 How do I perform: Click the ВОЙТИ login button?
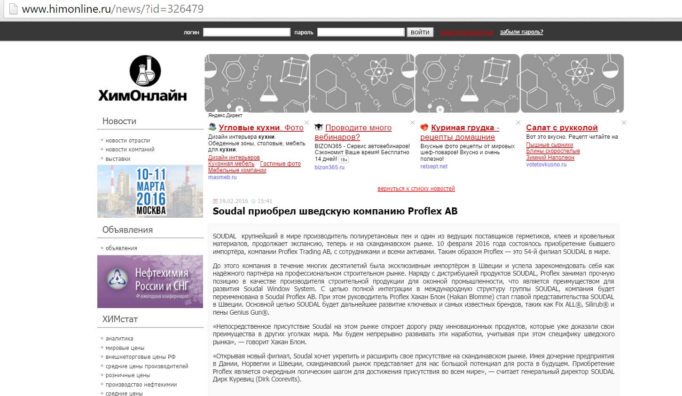pyautogui.click(x=420, y=32)
